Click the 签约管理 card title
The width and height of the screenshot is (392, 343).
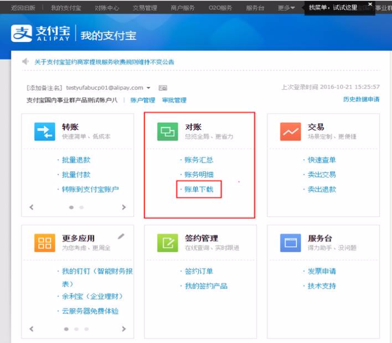[202, 238]
